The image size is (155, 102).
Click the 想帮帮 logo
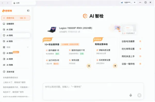pos(7,11)
